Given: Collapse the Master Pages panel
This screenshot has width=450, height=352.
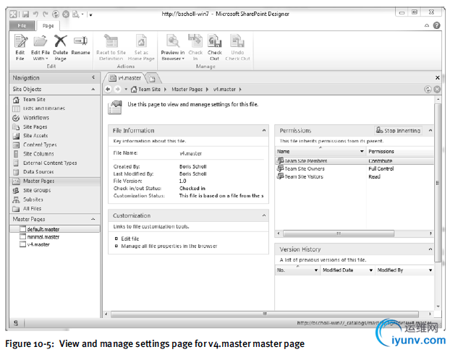Looking at the screenshot, I should (93, 219).
